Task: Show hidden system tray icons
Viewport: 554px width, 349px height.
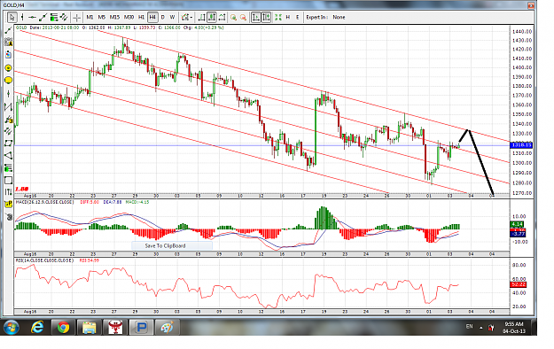Action: [x=480, y=328]
